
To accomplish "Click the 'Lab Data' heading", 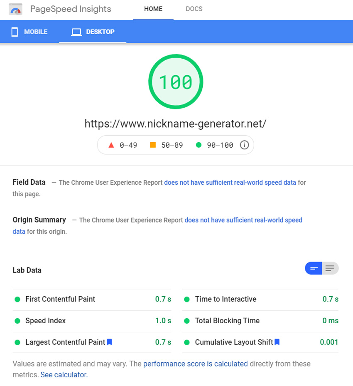I will pyautogui.click(x=27, y=270).
